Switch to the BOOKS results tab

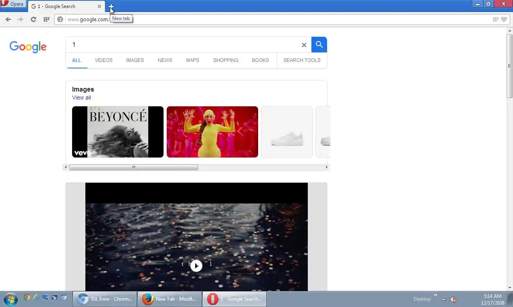(260, 60)
